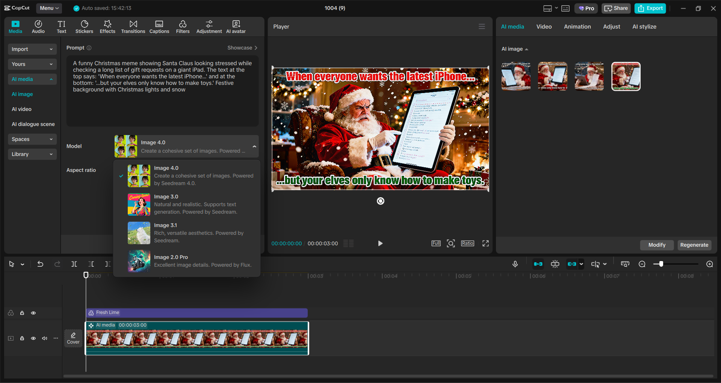Open the Stickers panel
This screenshot has width=721, height=383.
[x=84, y=26]
